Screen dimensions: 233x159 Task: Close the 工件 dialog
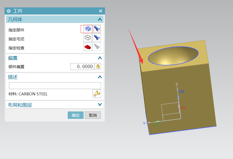tap(100, 11)
